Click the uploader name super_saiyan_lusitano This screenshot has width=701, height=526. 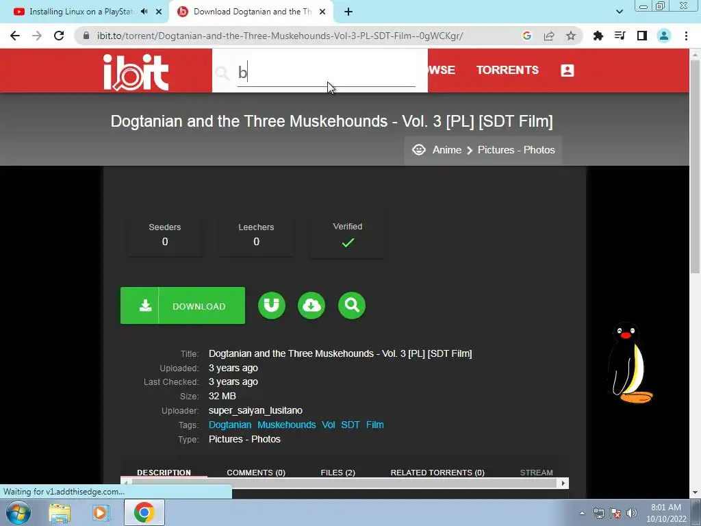(255, 411)
